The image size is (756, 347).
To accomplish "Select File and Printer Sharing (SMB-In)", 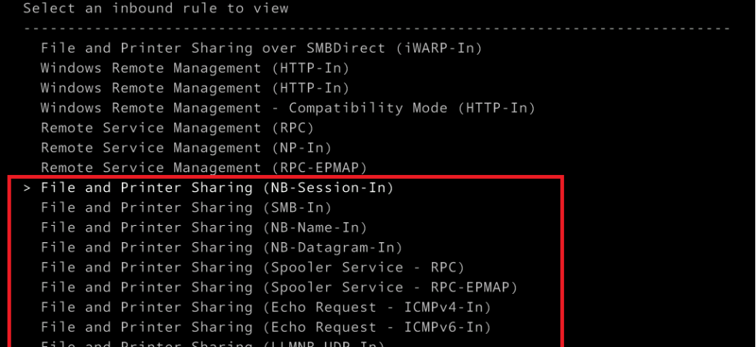I will (x=186, y=207).
